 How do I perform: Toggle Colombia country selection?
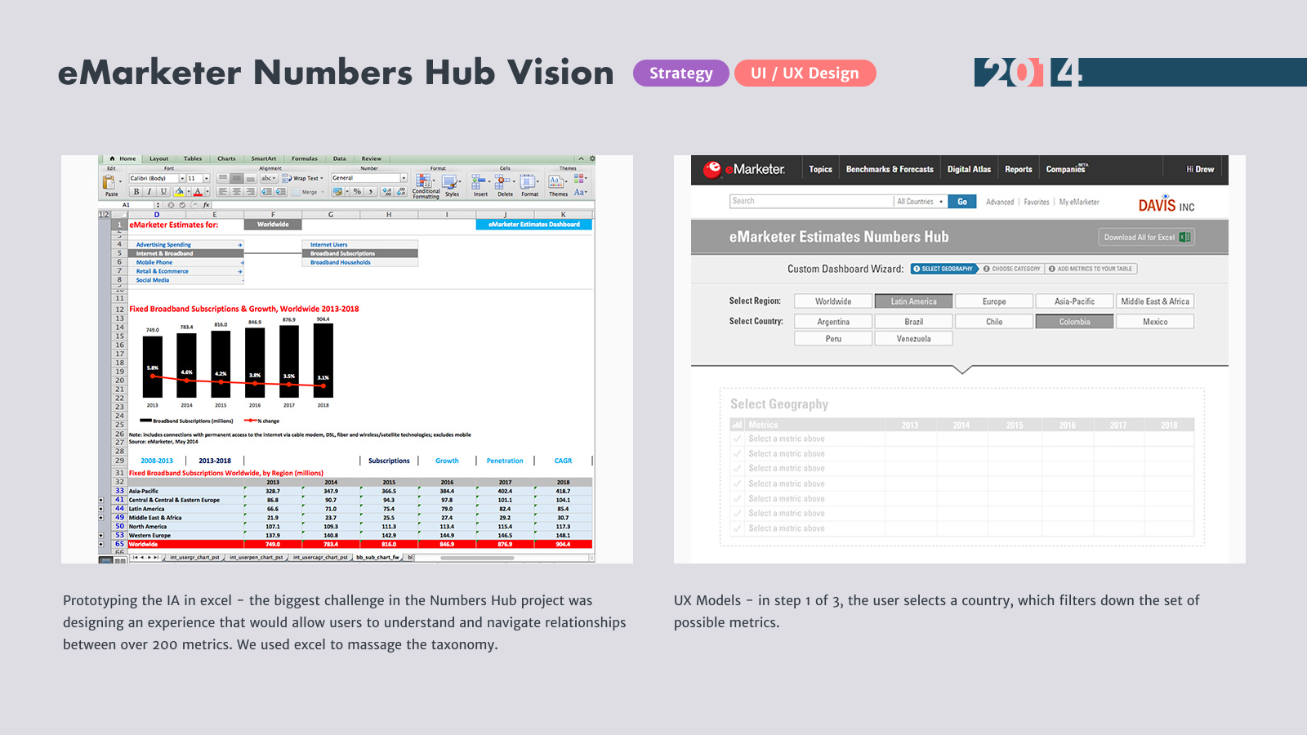[1074, 322]
